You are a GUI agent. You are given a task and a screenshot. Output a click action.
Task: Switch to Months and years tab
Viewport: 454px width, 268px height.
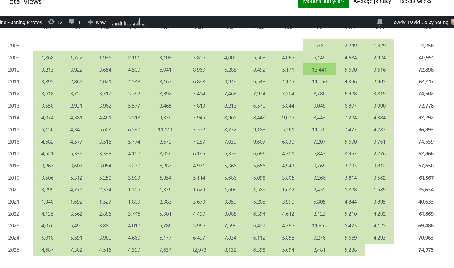[x=323, y=2]
